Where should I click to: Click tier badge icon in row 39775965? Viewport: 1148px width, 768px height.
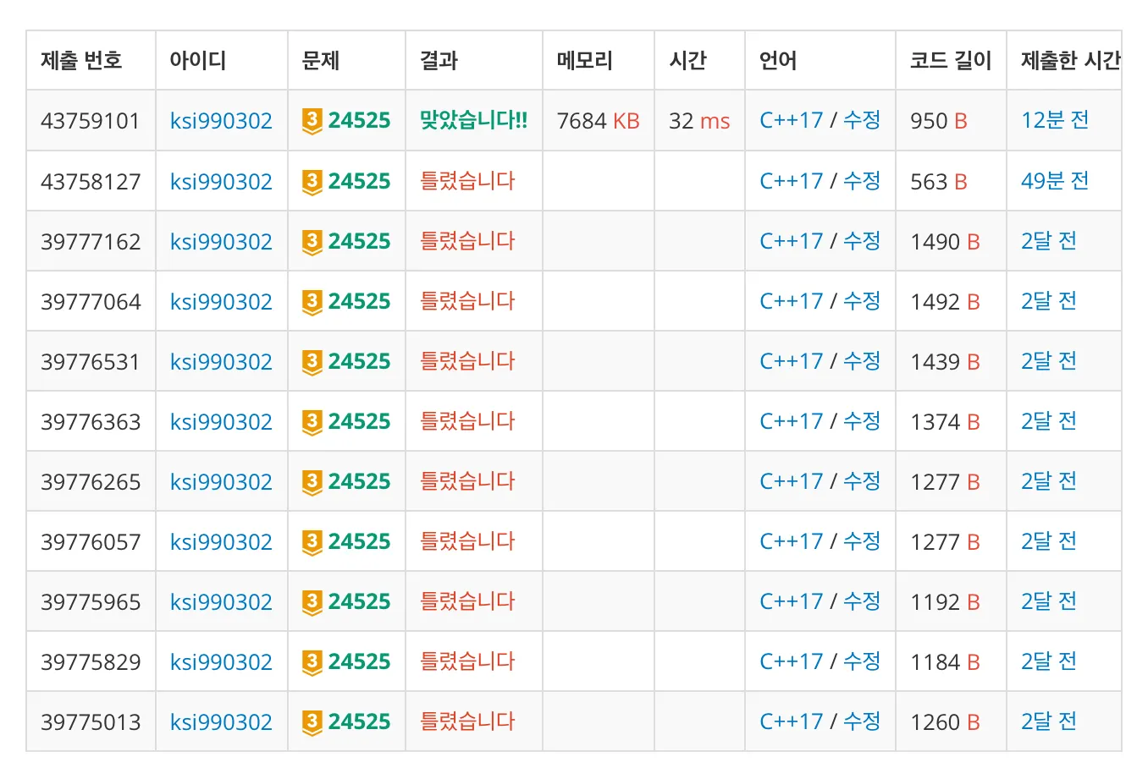click(312, 602)
